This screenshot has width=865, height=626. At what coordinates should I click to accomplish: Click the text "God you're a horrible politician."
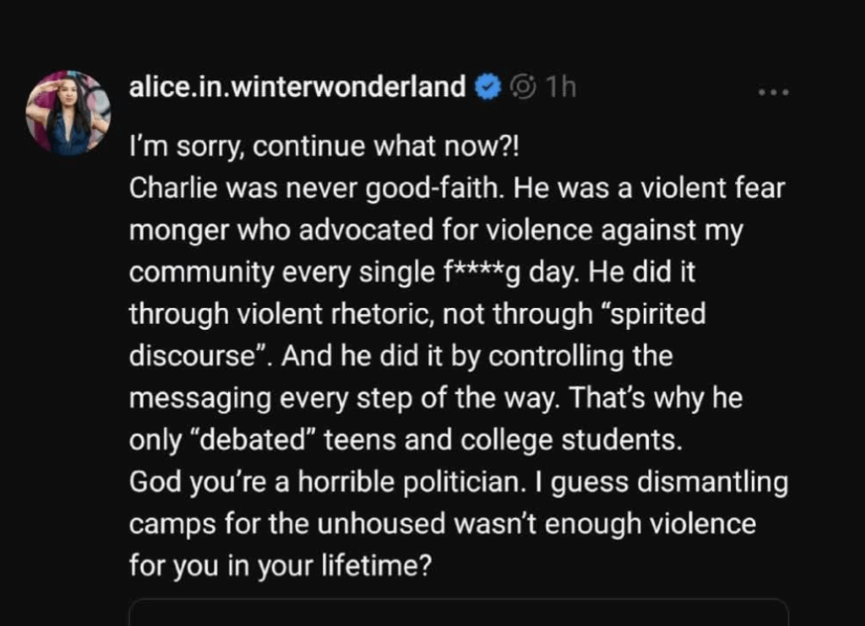click(x=324, y=482)
